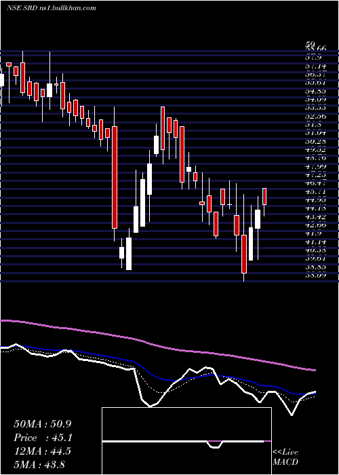The width and height of the screenshot is (339, 475).
Task: Select the 50MA : 50.9 readout
Action: point(43,424)
